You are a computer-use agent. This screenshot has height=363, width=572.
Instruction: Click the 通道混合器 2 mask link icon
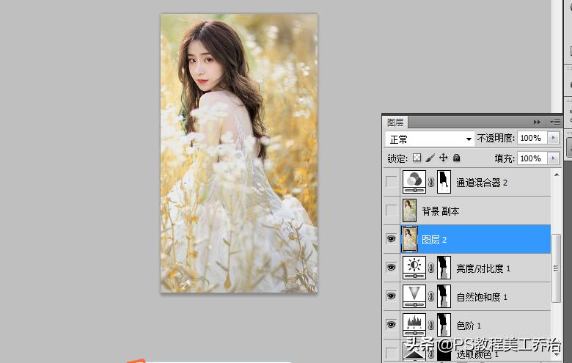point(431,182)
